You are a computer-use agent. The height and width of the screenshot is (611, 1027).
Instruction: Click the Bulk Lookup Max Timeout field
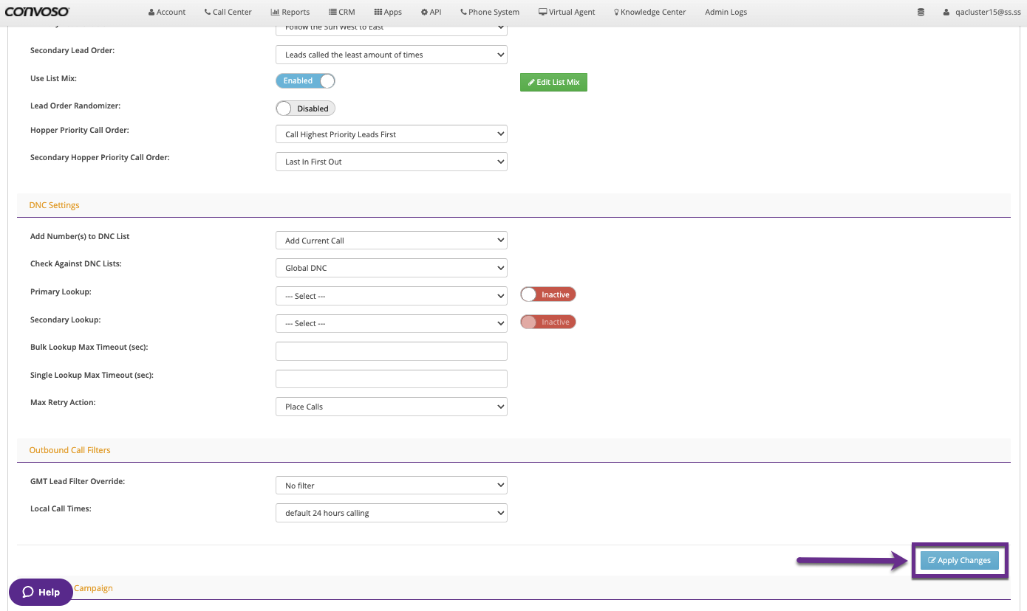pos(392,351)
